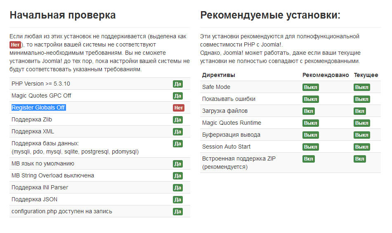Click the Да badge for MB String Overload
392x233 pixels.
(178, 176)
